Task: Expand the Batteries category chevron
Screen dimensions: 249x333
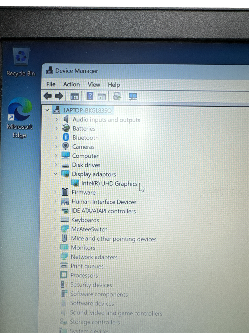Action: coord(57,128)
